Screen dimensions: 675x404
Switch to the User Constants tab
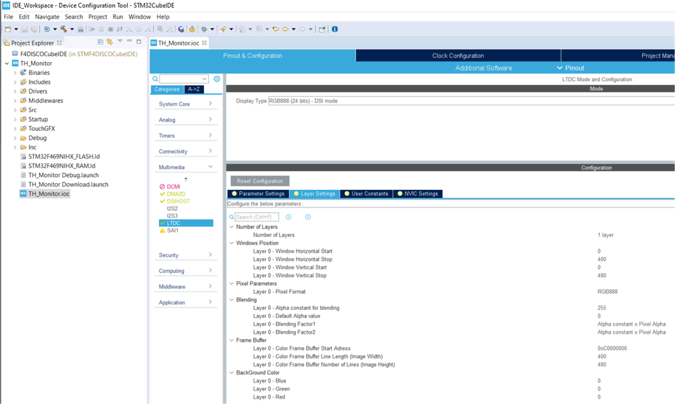(x=366, y=194)
